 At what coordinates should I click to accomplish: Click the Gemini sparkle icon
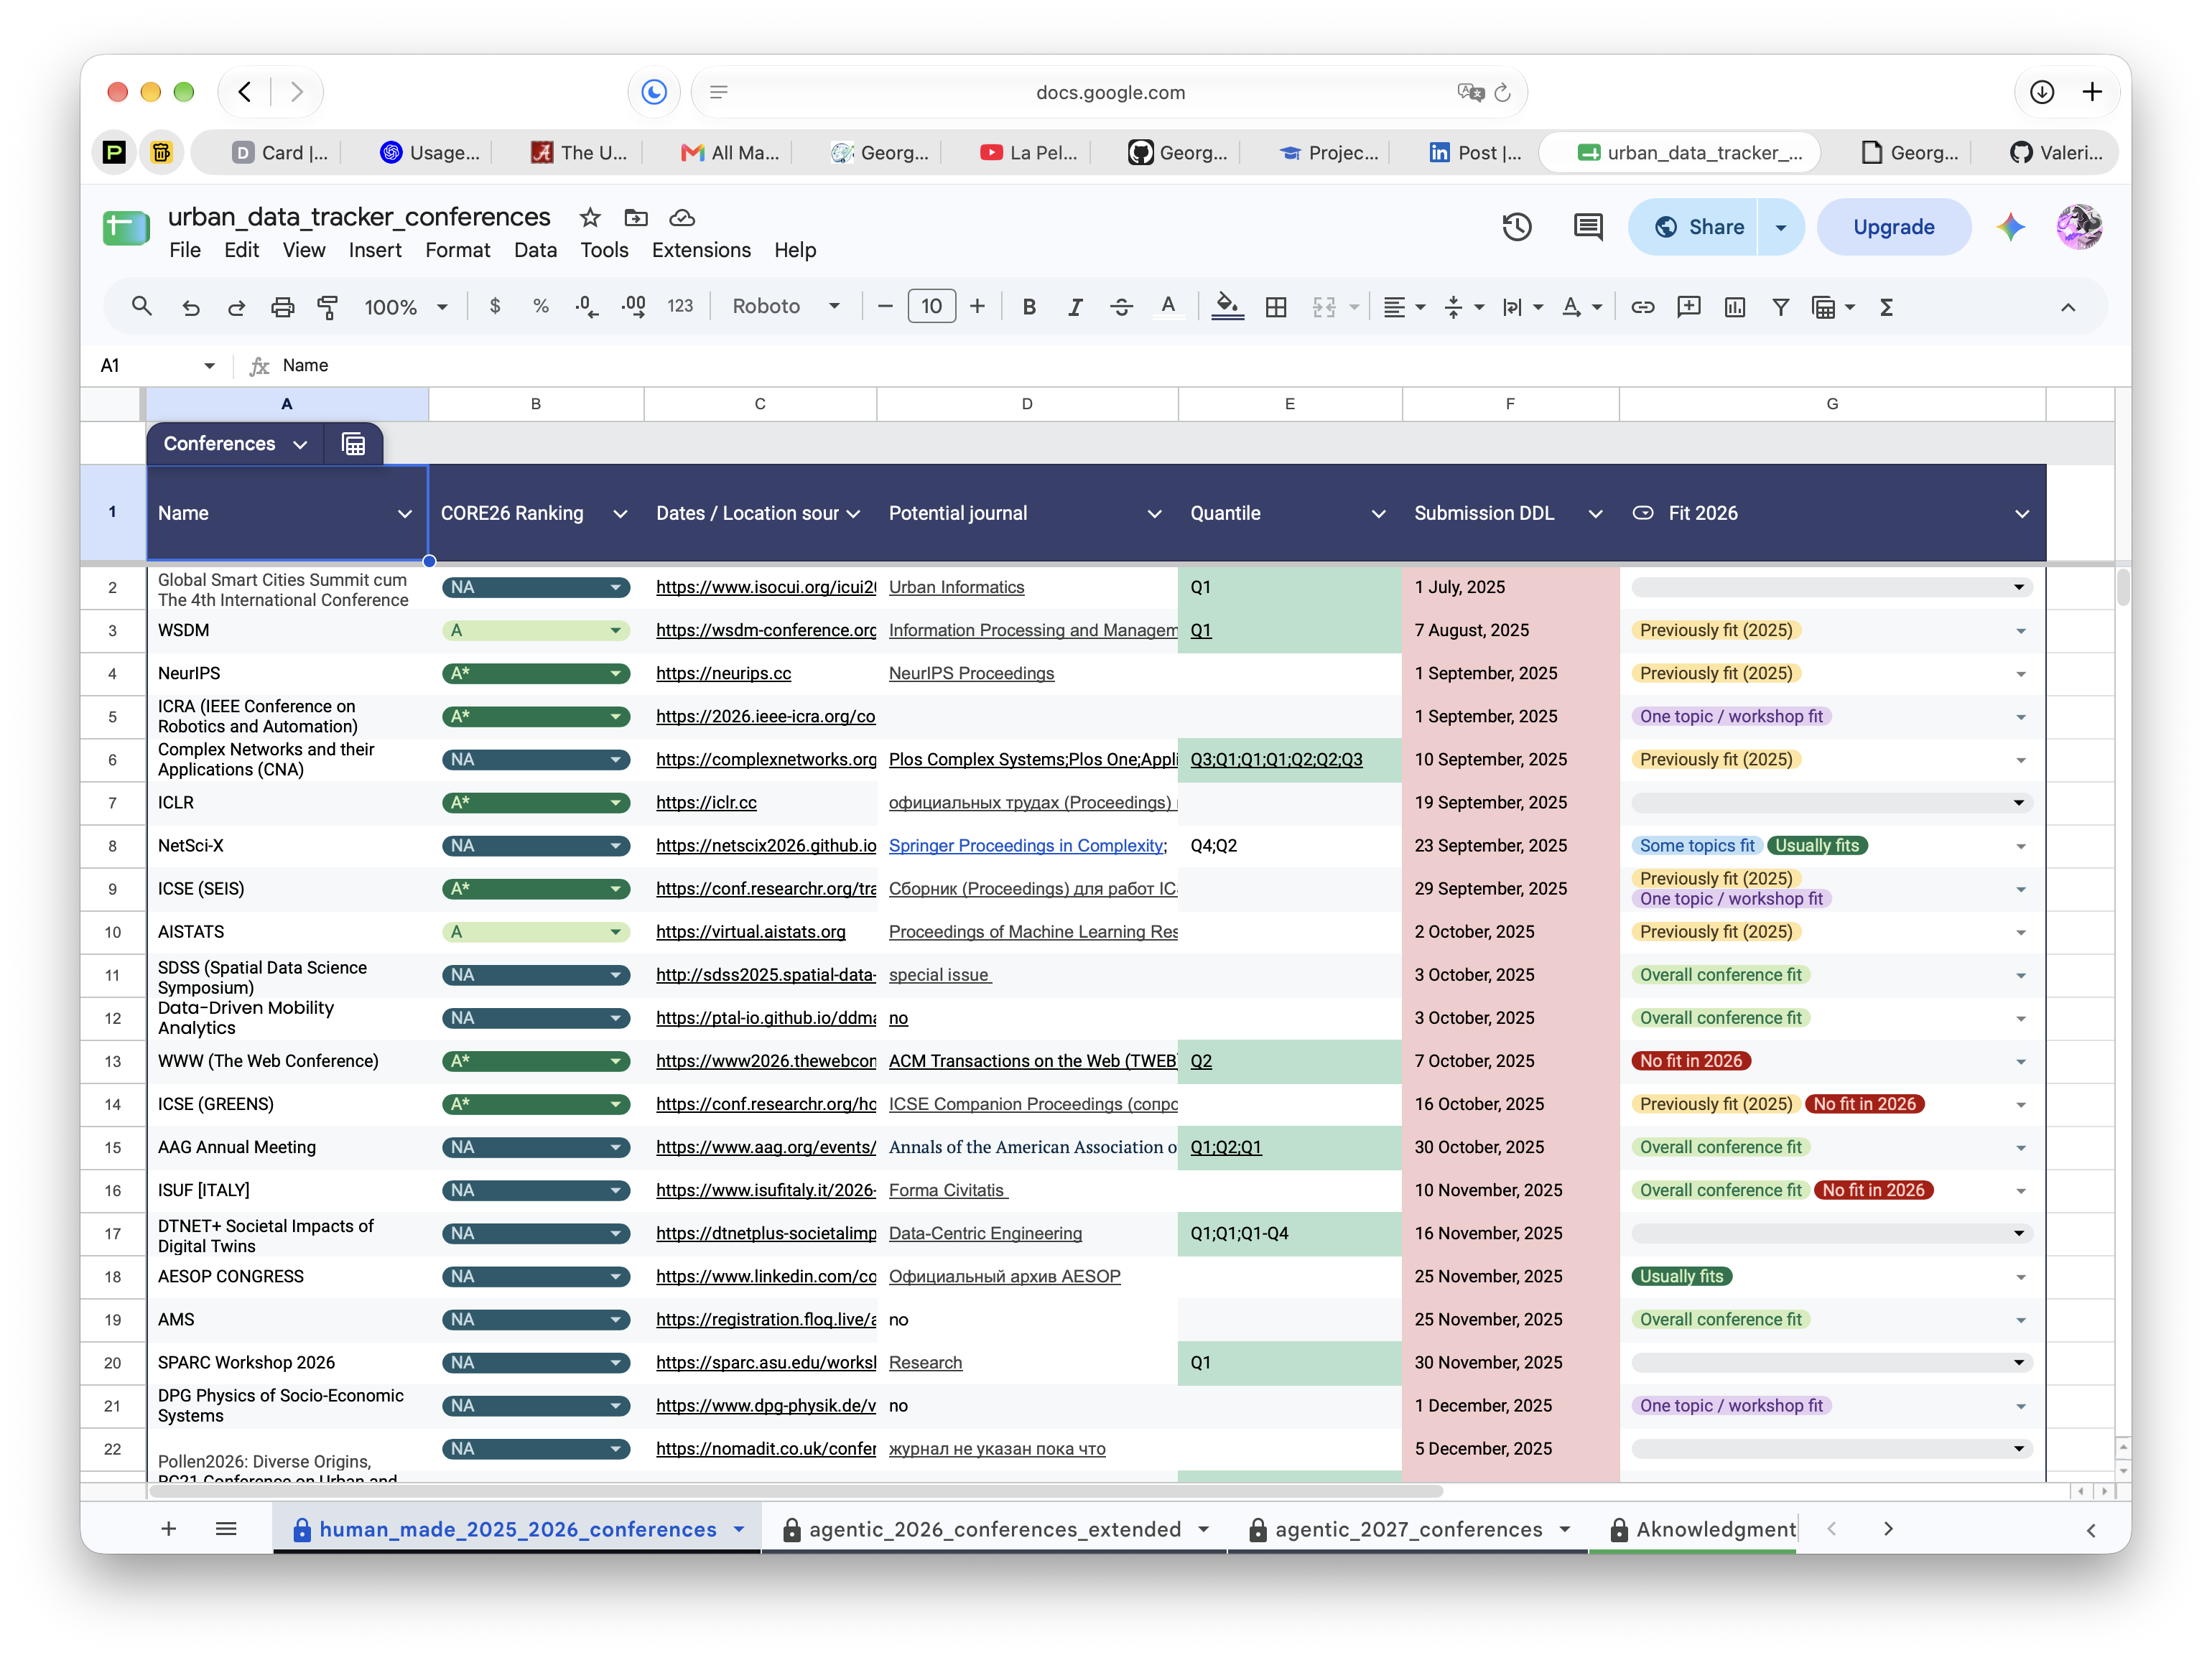coord(2010,227)
